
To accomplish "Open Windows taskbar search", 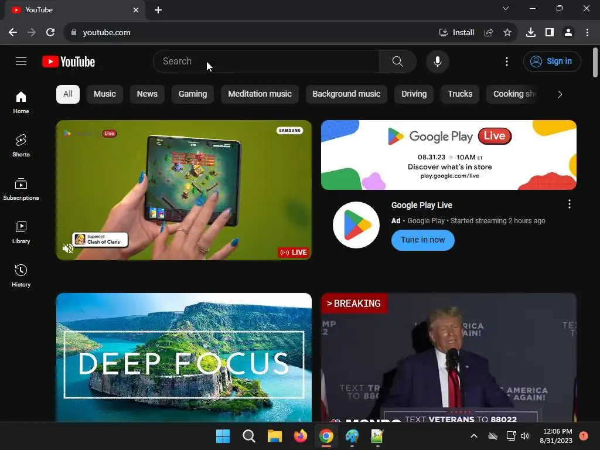I will point(248,436).
